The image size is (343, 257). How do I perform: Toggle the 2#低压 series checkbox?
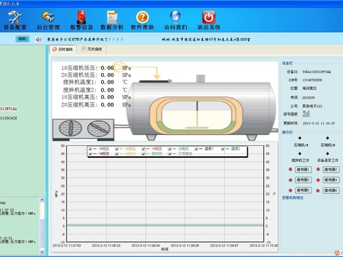pyautogui.click(x=117, y=149)
